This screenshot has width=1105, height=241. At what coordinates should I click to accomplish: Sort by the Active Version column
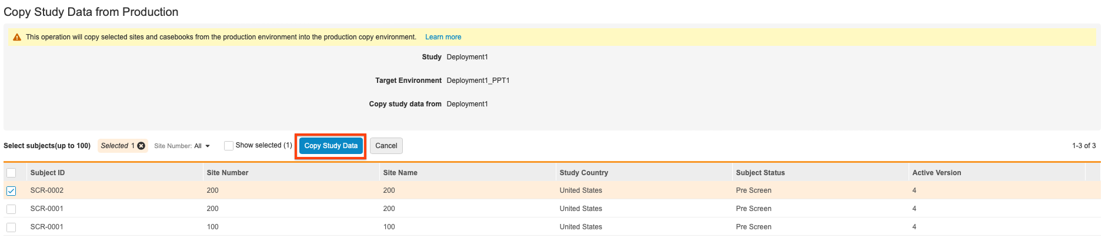(x=936, y=173)
